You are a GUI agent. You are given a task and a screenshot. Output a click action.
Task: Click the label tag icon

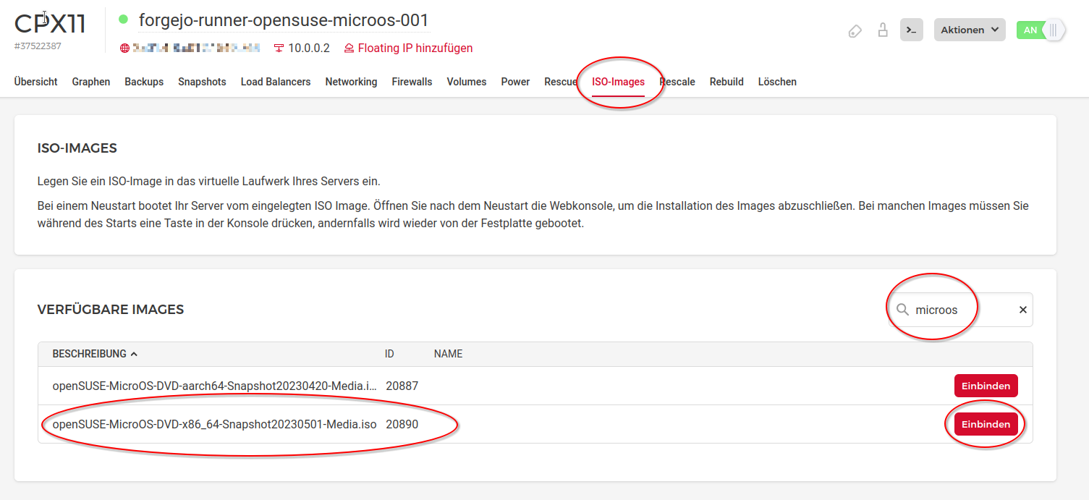[855, 30]
